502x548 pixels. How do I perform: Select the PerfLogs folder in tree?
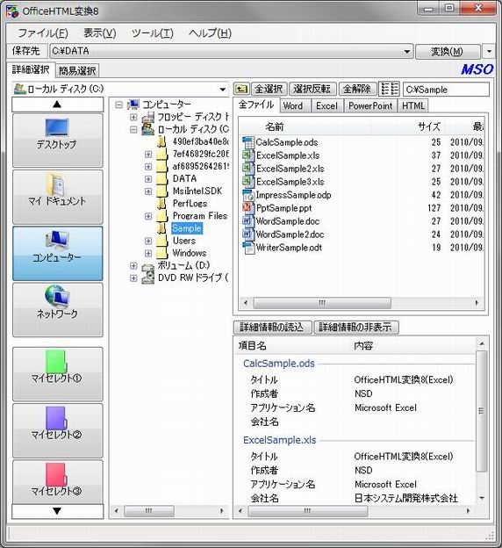click(190, 204)
